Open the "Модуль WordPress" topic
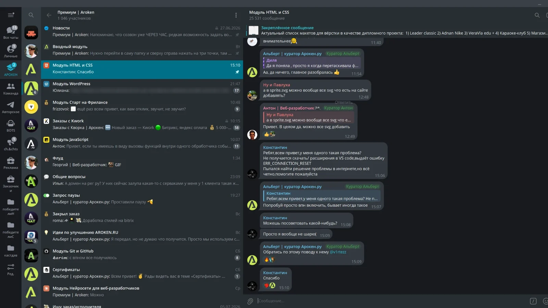 pyautogui.click(x=142, y=87)
